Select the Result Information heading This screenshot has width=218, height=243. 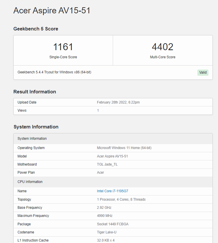pos(35,92)
